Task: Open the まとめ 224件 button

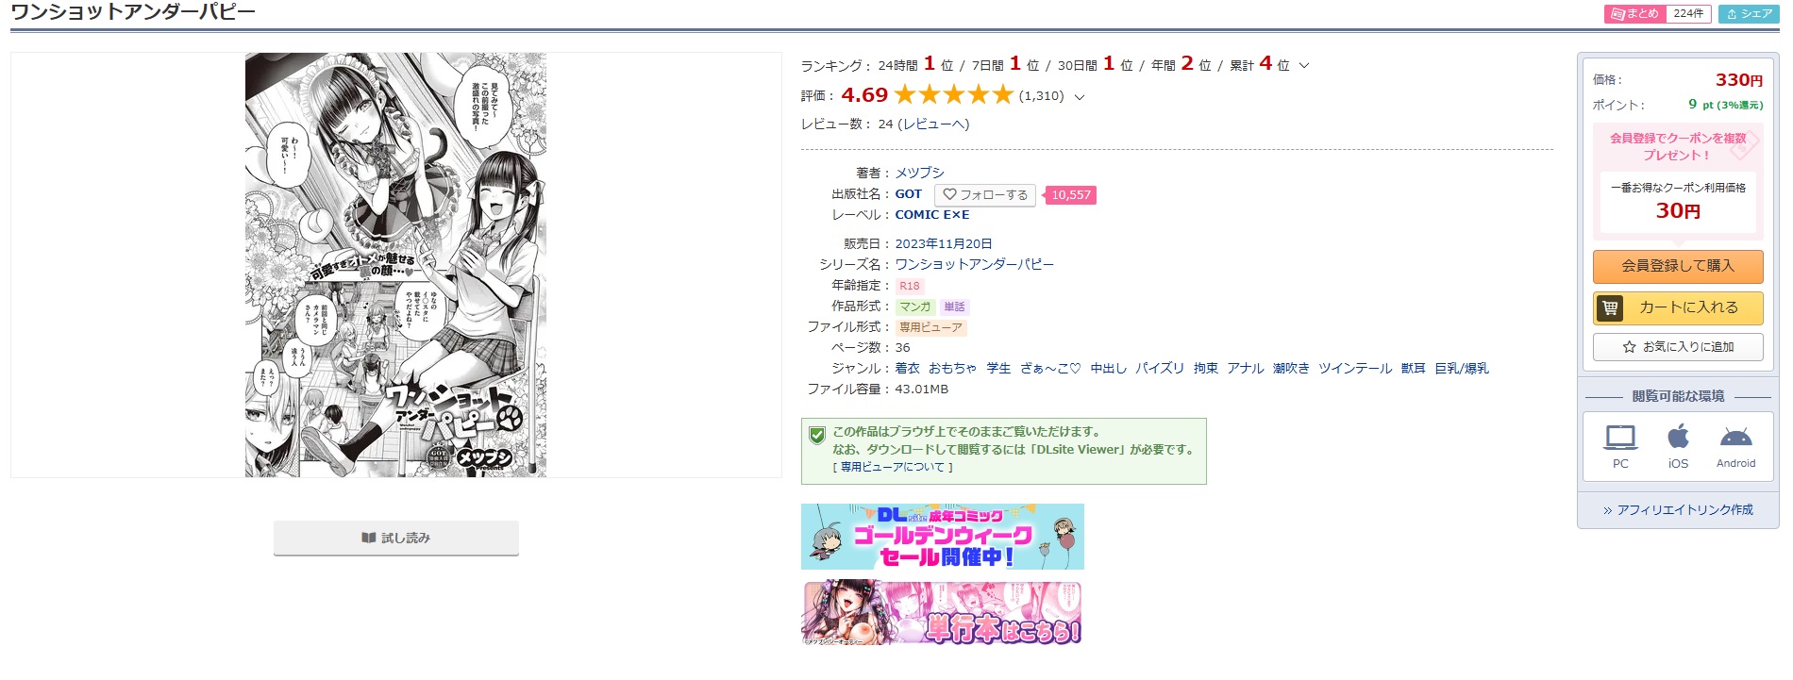Action: (1657, 13)
